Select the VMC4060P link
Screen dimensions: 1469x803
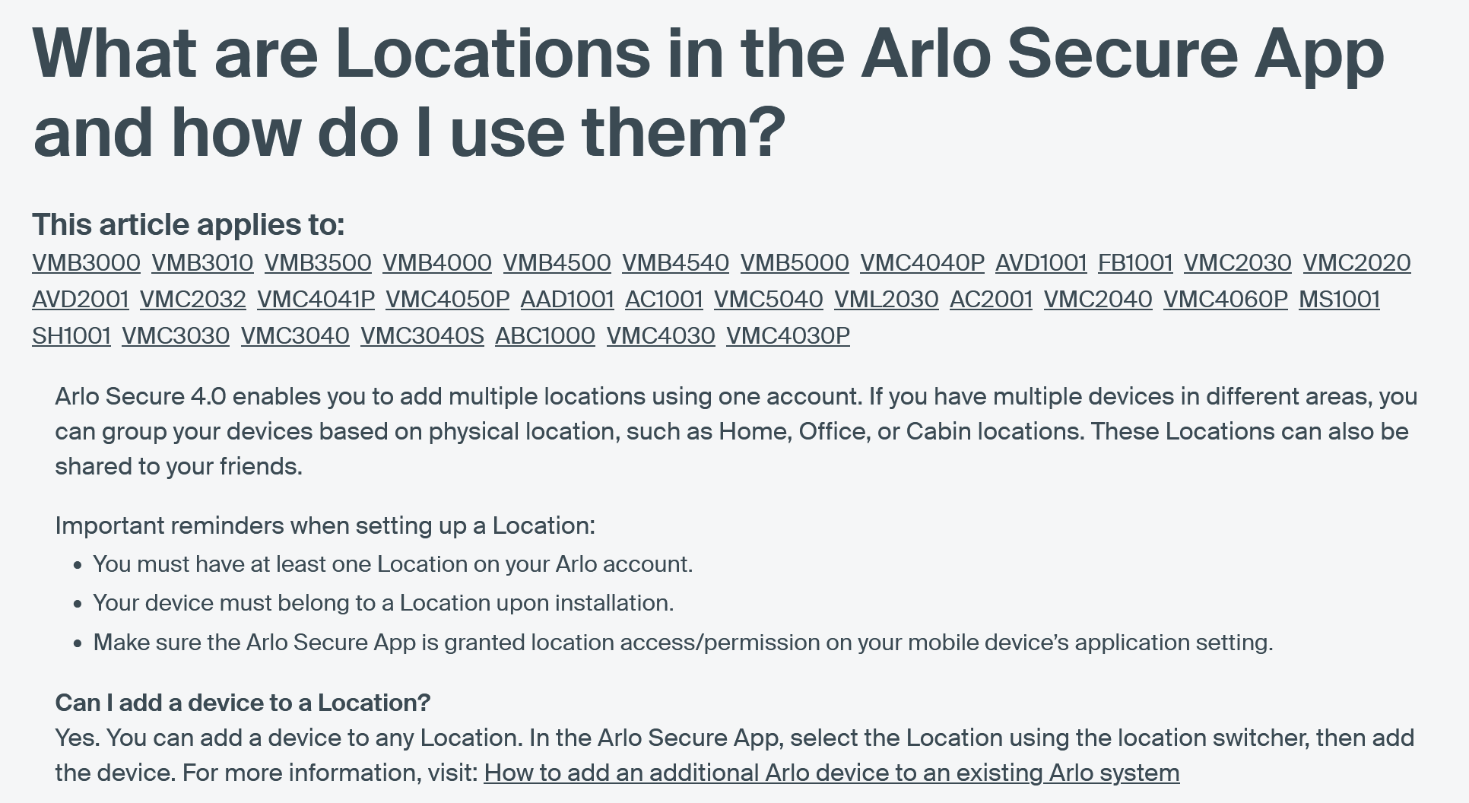click(x=1226, y=300)
